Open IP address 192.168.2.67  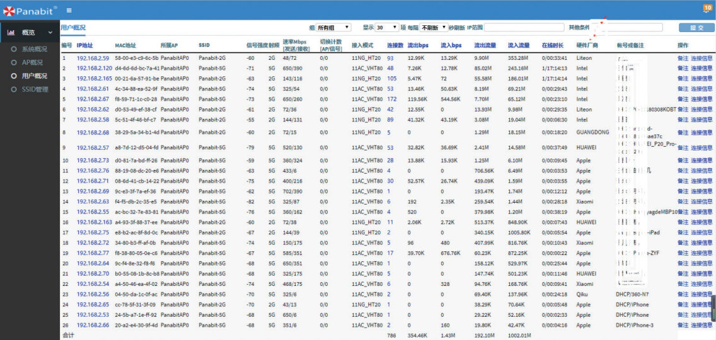point(93,99)
